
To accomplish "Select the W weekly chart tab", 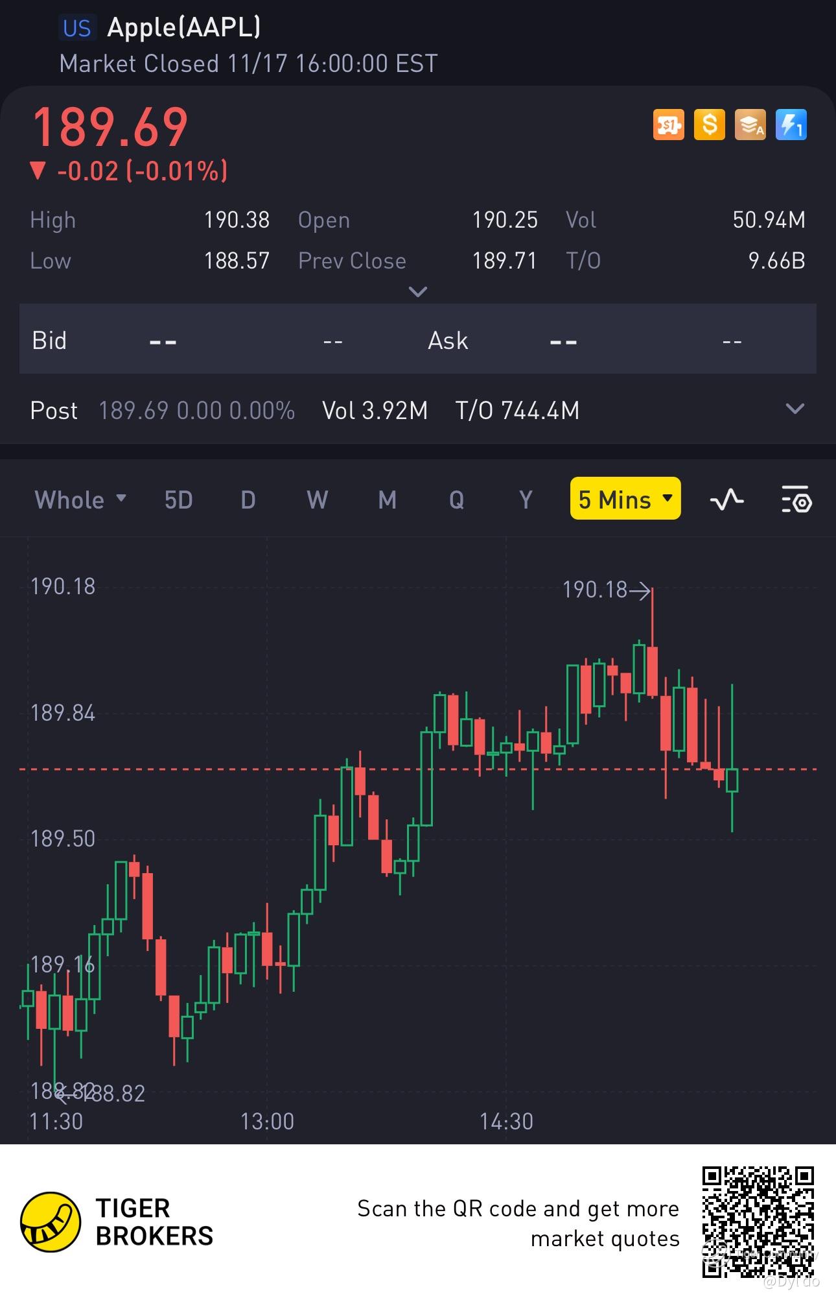I will pos(317,500).
